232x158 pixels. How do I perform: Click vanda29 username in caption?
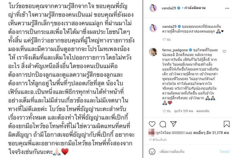169,26
